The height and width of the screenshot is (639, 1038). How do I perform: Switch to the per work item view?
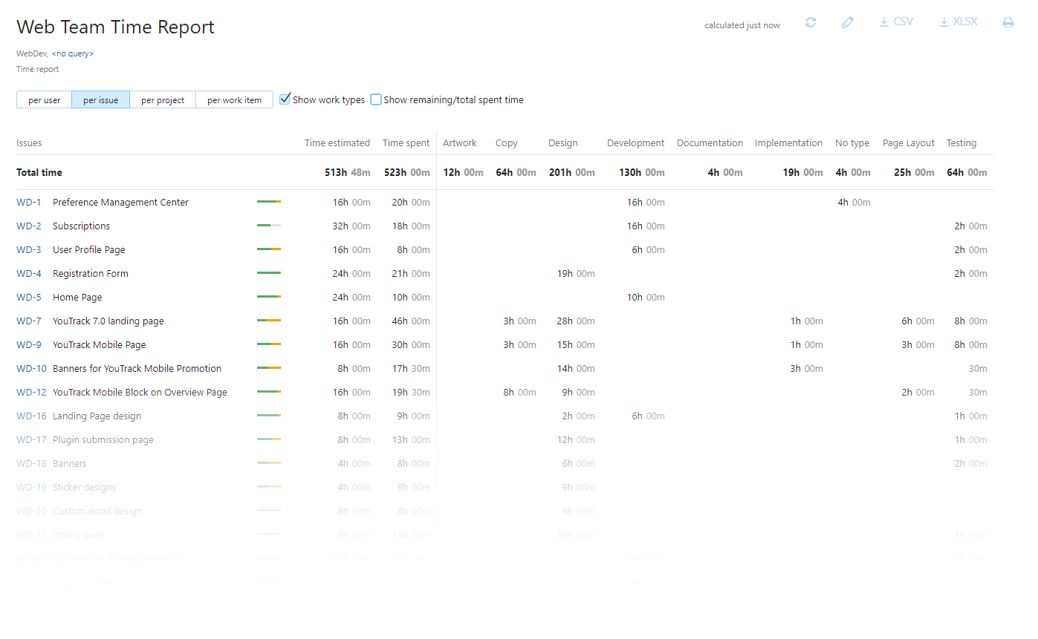234,99
